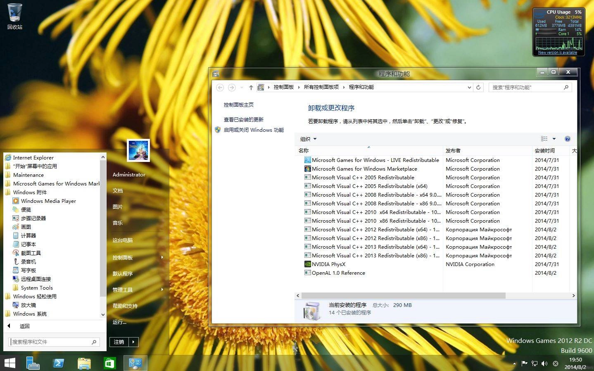The image size is (594, 371).
Task: Click the volume speaker tray icon
Action: (544, 364)
